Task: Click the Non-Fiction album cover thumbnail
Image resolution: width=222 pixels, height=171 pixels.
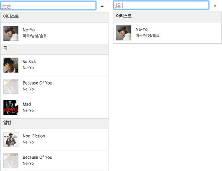Action: click(11, 140)
